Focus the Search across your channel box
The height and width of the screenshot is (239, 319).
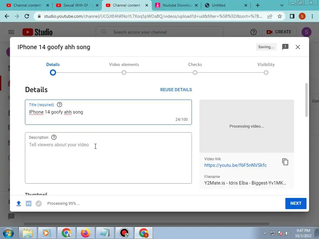coord(159,32)
